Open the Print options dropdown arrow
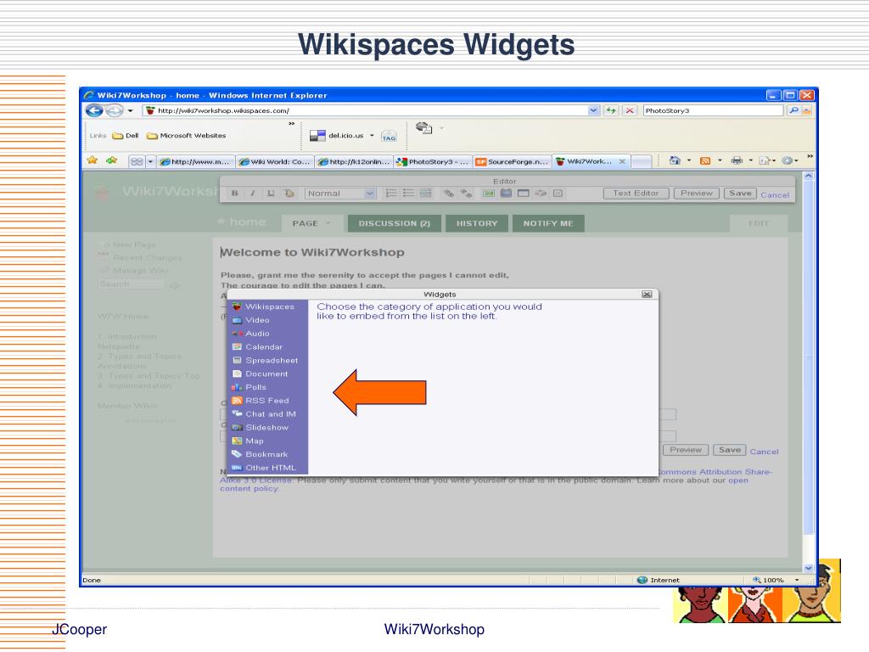 pos(750,160)
